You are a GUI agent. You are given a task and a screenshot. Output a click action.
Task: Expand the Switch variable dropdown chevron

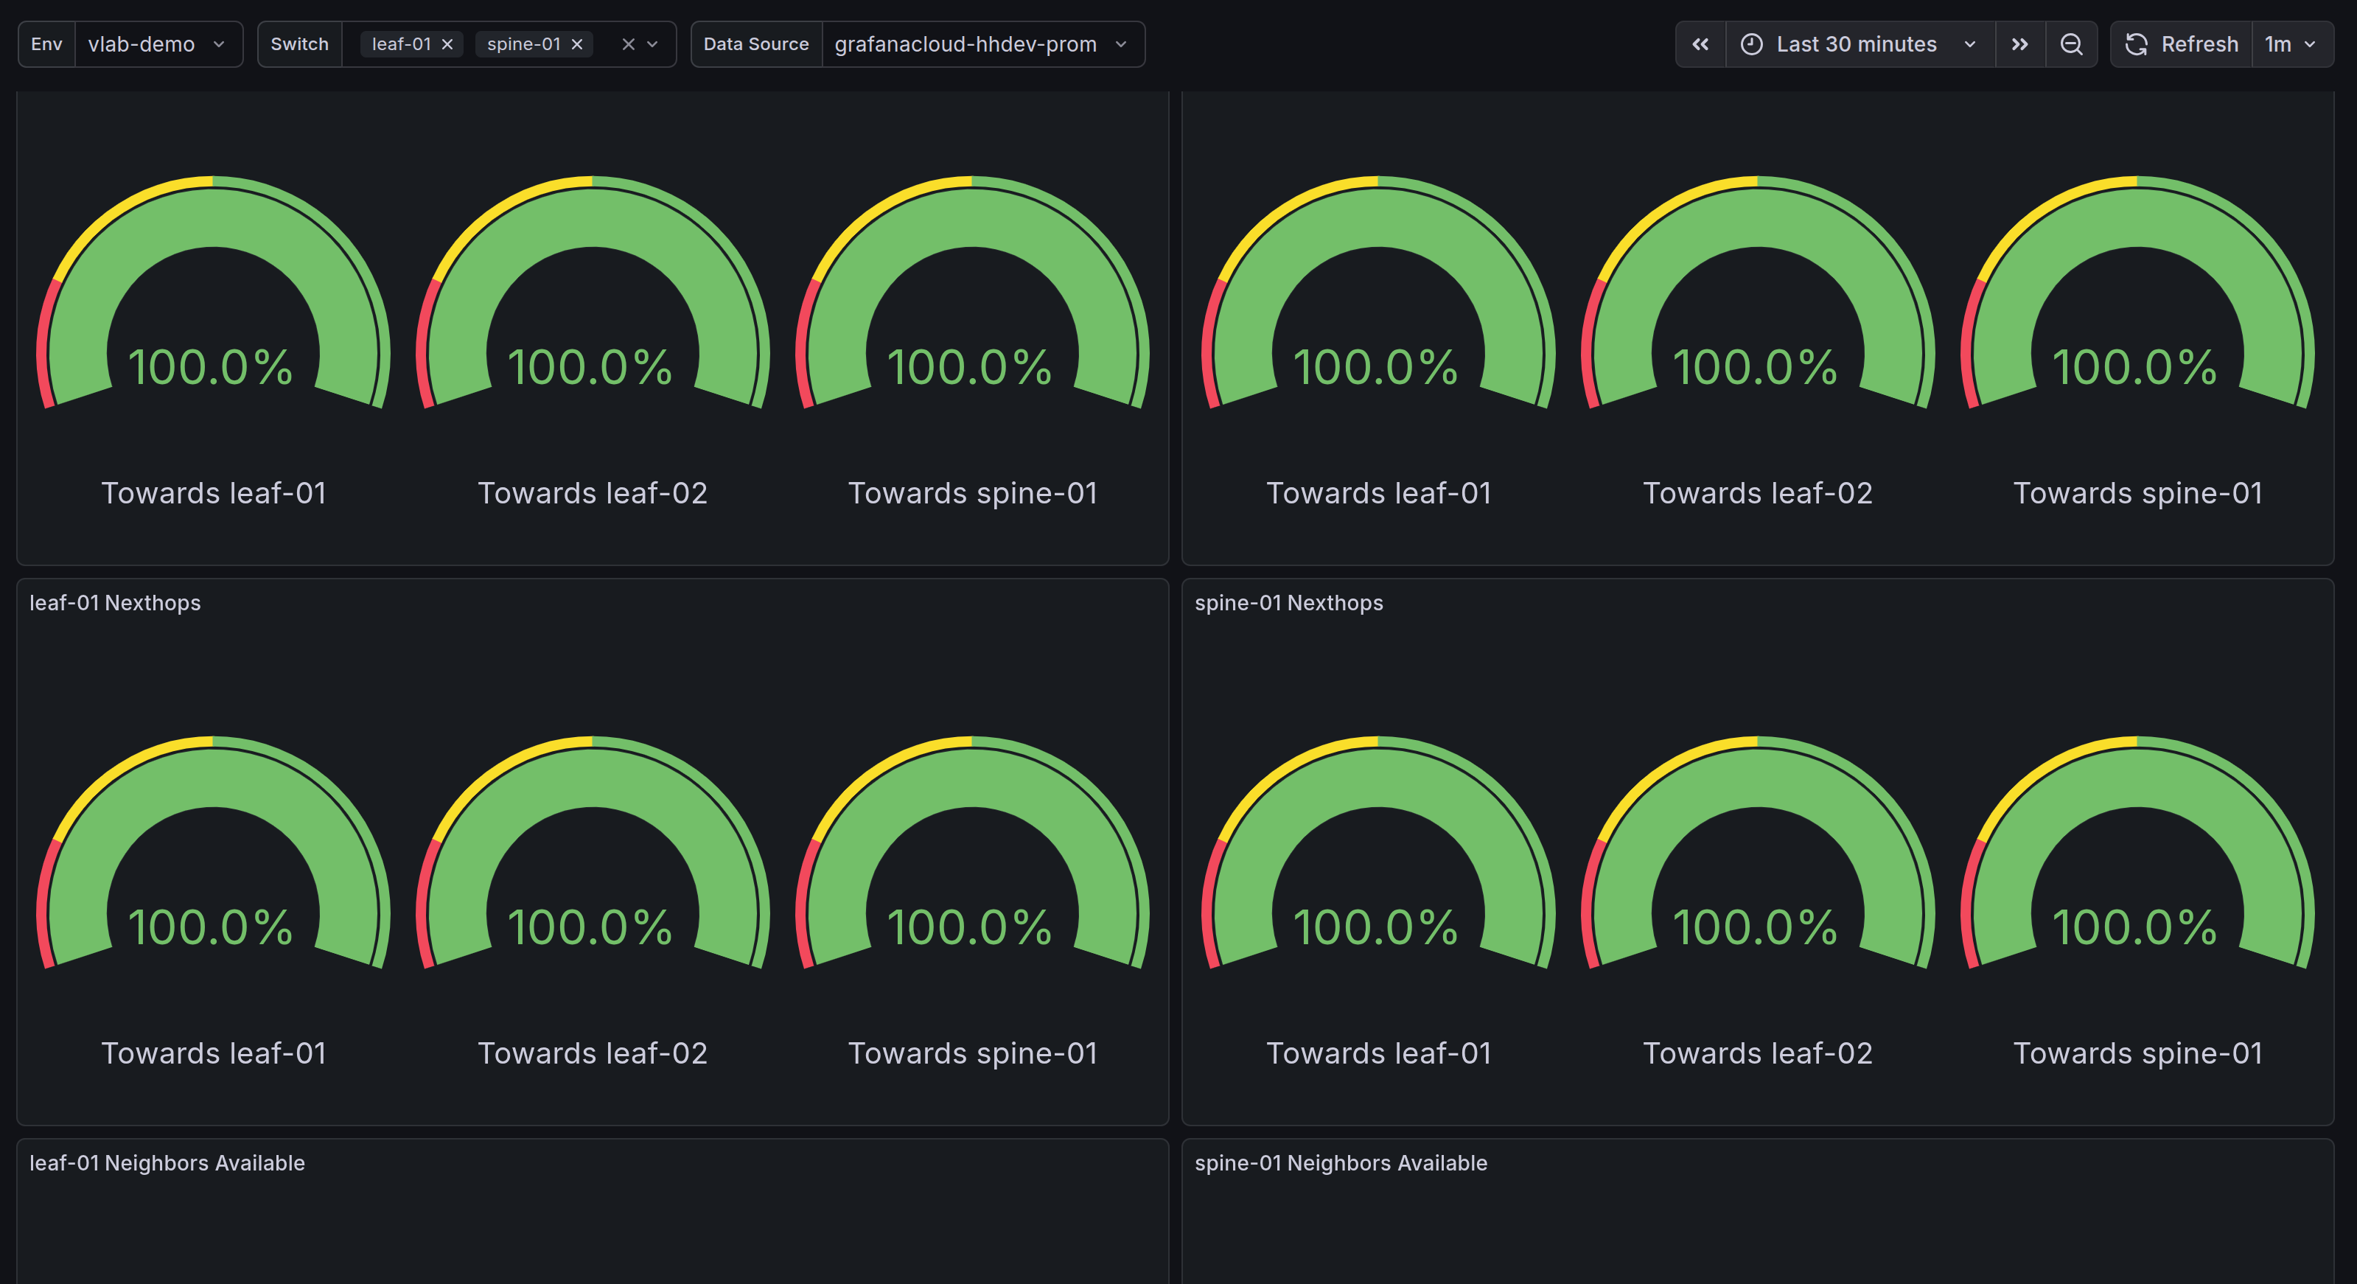(x=652, y=44)
